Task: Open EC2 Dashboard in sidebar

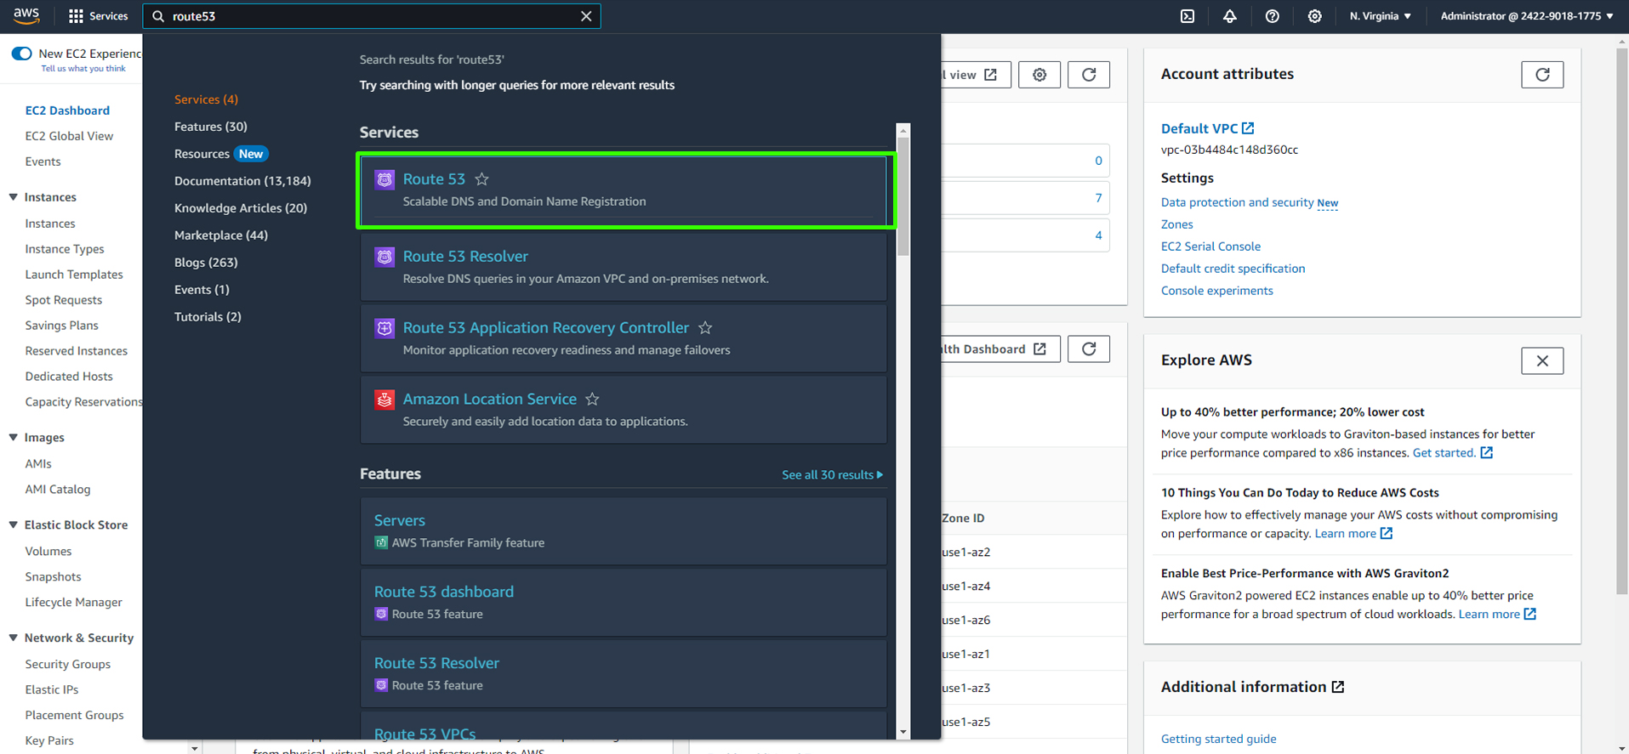Action: 67,111
